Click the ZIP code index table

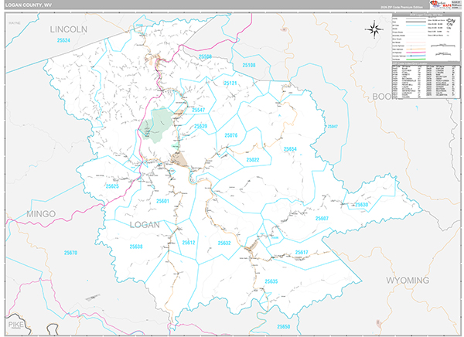[x=426, y=81]
